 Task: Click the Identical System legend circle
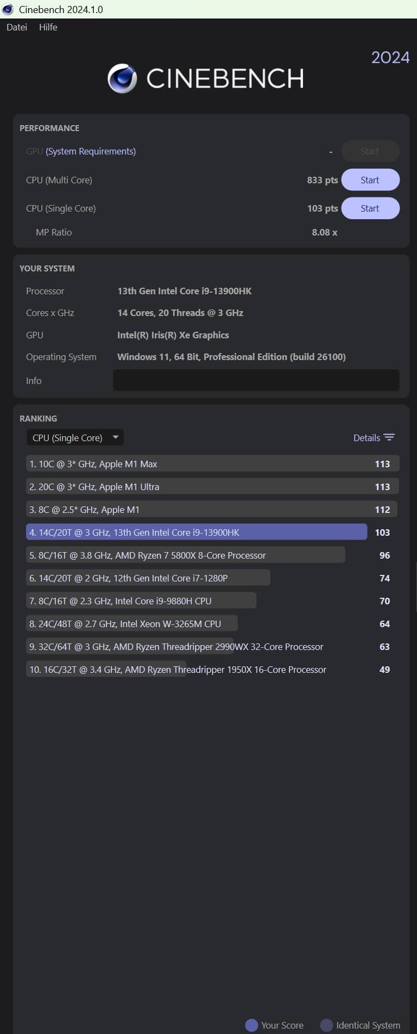pyautogui.click(x=326, y=1025)
